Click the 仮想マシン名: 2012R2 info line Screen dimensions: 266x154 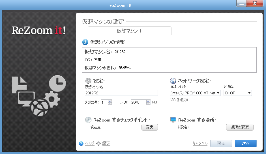(105, 52)
